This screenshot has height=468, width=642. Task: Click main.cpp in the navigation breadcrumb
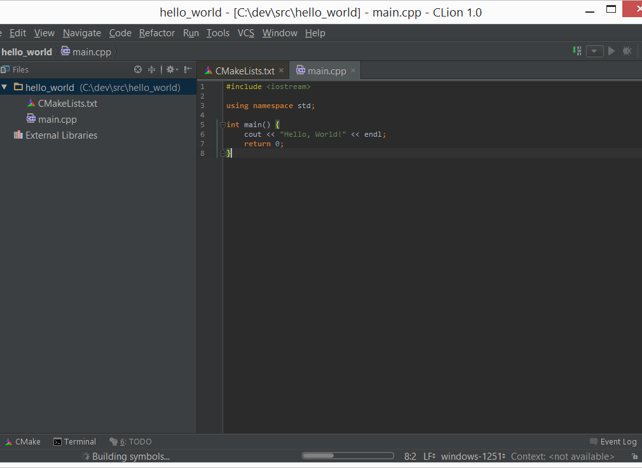[x=86, y=52]
